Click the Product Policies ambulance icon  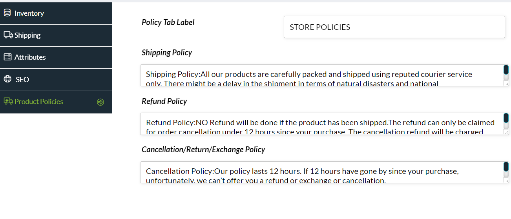8,101
